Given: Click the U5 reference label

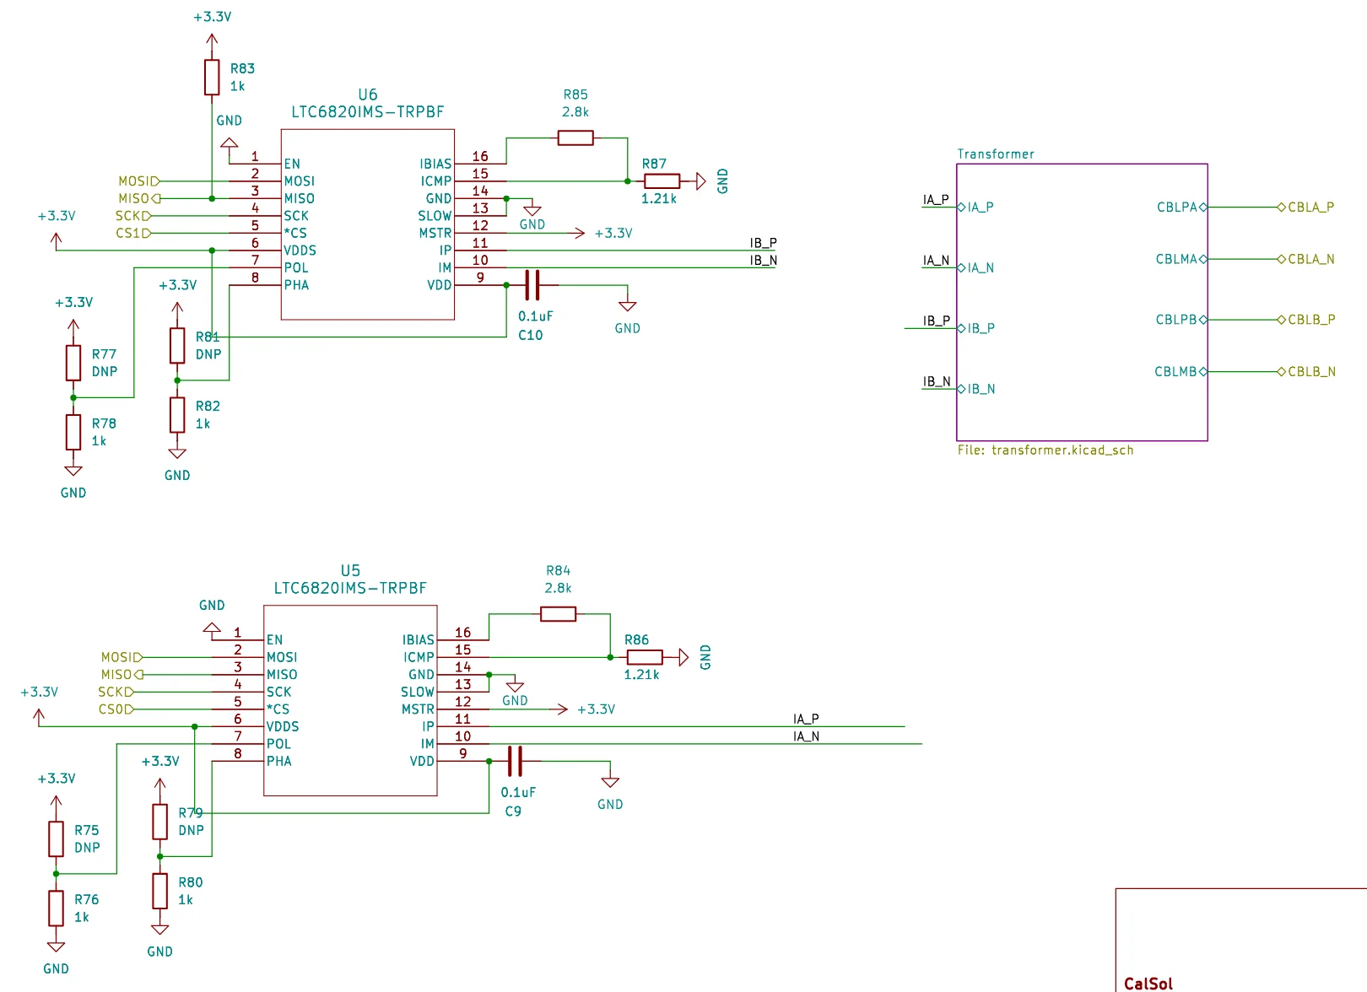Looking at the screenshot, I should (x=350, y=570).
